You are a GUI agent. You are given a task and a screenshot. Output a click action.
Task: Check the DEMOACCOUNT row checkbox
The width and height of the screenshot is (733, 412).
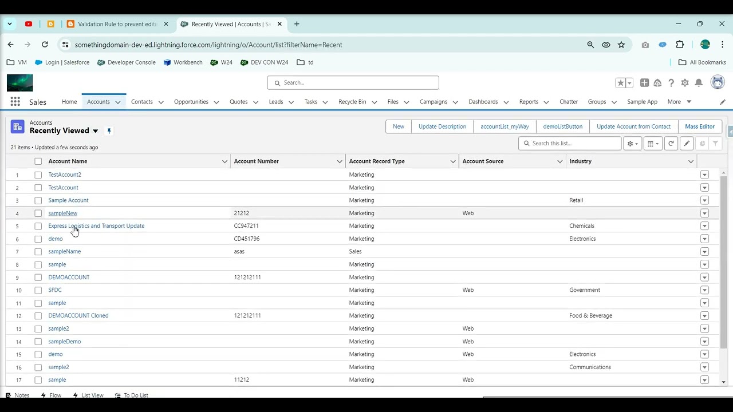(38, 278)
